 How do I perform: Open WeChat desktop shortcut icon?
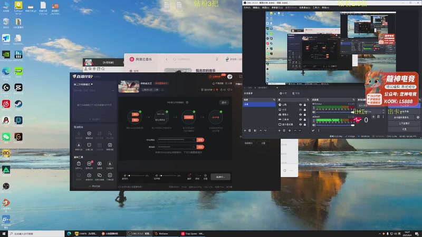[x=6, y=137]
